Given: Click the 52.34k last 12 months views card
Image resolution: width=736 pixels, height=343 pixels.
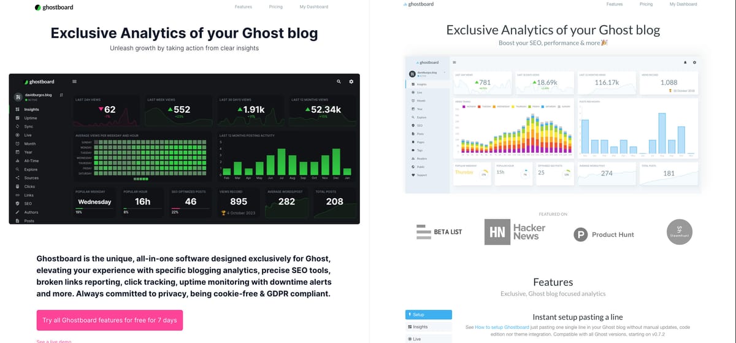Looking at the screenshot, I should (x=324, y=110).
